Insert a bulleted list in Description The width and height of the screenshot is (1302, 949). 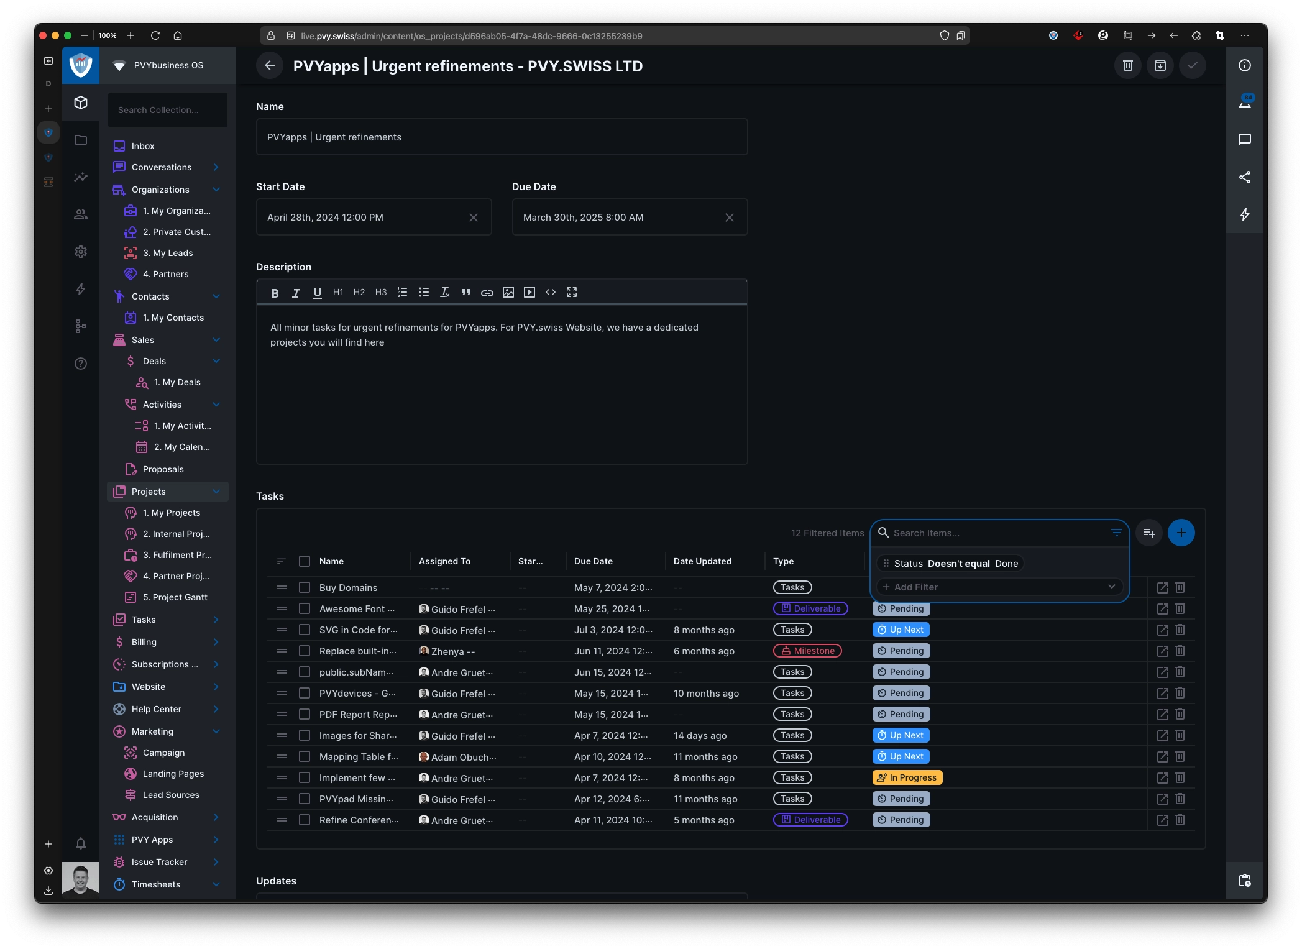423,292
